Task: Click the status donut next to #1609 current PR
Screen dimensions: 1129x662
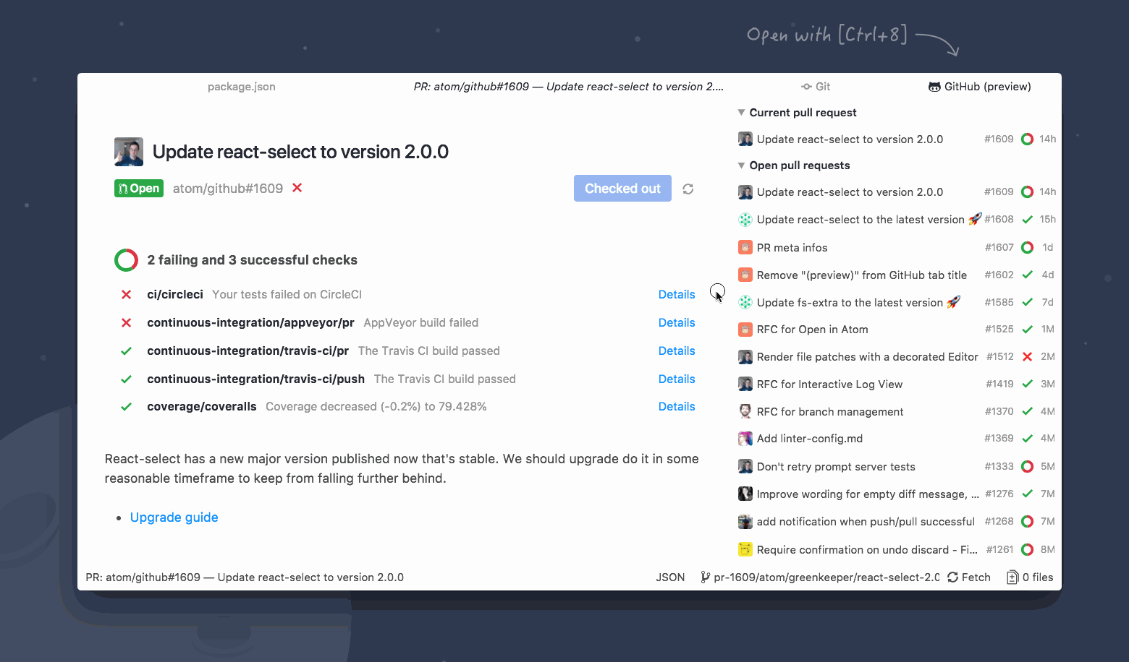Action: coord(1027,139)
